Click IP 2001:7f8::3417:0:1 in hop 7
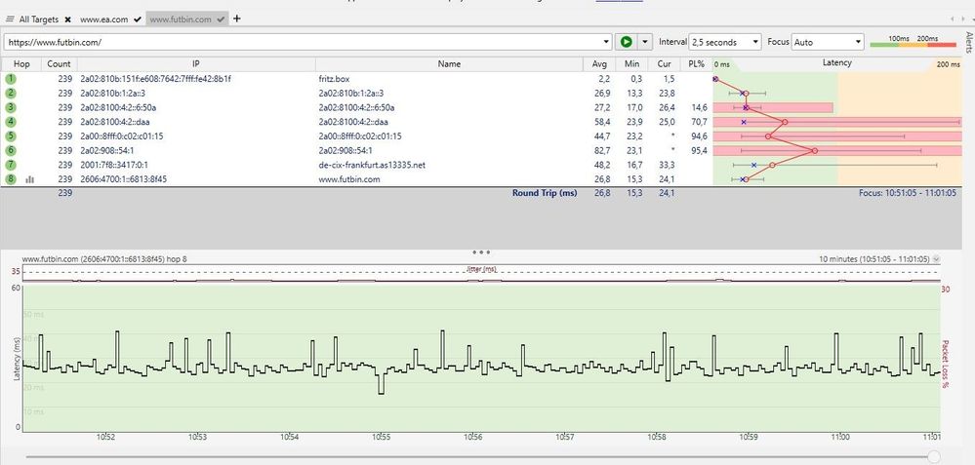This screenshot has width=975, height=465. pos(114,165)
